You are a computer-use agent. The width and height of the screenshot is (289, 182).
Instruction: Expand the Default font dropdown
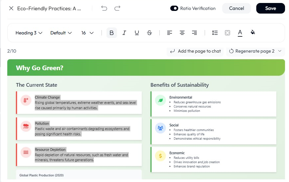[61, 33]
